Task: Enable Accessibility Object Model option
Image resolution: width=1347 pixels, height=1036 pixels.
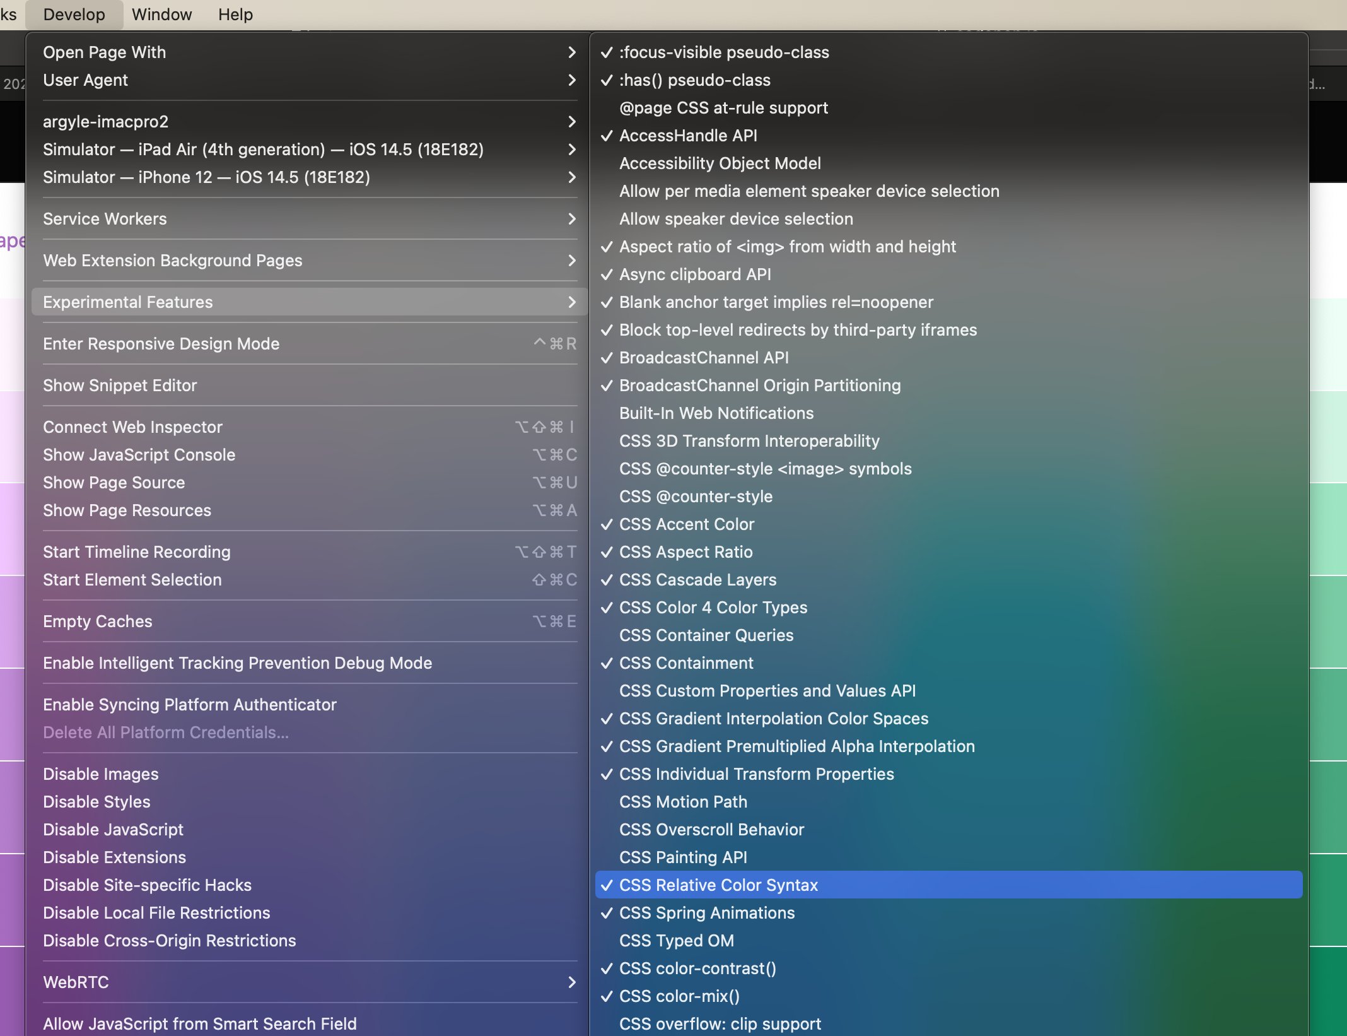Action: coord(720,163)
